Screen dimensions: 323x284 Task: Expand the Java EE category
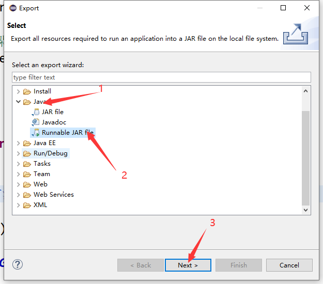(x=19, y=143)
